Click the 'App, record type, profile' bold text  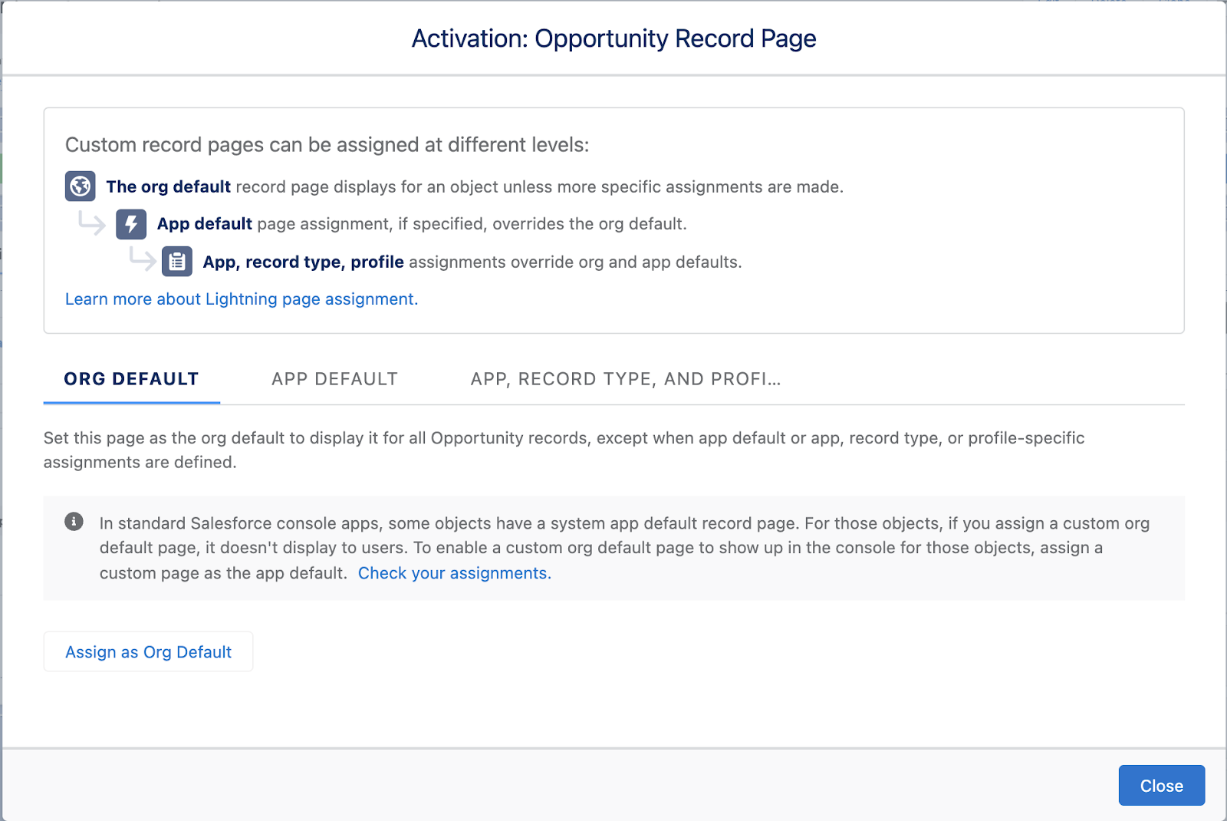click(x=304, y=262)
